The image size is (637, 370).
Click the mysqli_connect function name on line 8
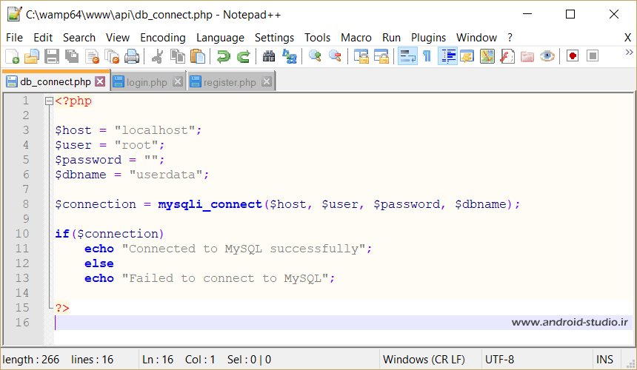pos(210,204)
